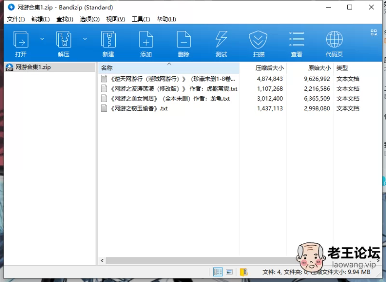Screen dimensions: 386x282
Task: Click original size 2,998,080
Action: coord(317,108)
